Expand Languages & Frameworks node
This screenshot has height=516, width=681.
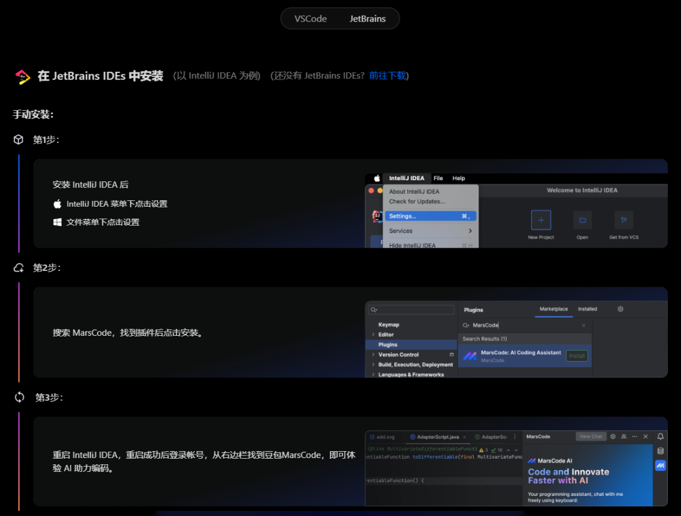(x=373, y=374)
